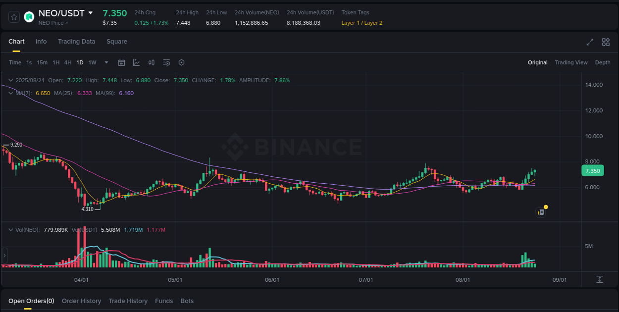Switch to the Square tab
Viewport: 619px width, 312px height.
(117, 42)
